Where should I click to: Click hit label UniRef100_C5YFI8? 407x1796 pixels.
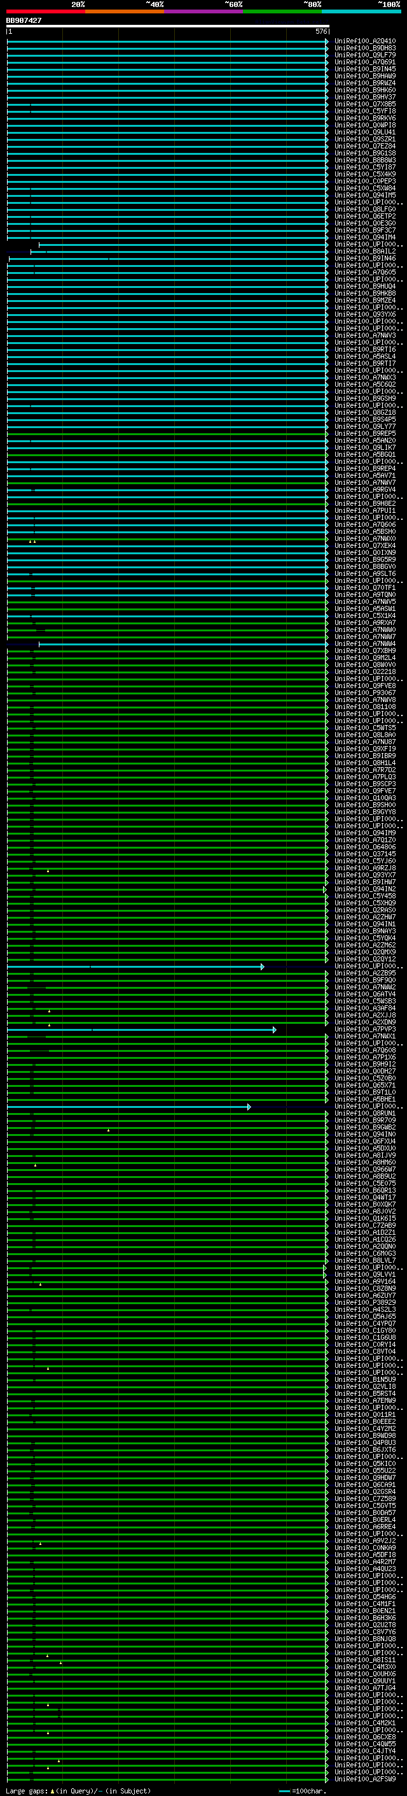tap(364, 111)
